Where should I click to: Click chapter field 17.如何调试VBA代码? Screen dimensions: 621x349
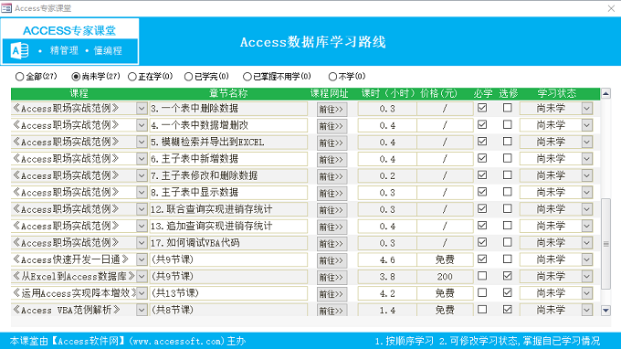pos(228,242)
